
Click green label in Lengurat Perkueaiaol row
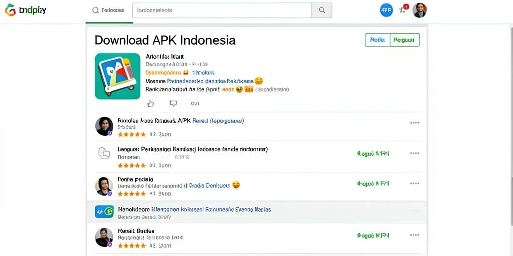(x=373, y=154)
